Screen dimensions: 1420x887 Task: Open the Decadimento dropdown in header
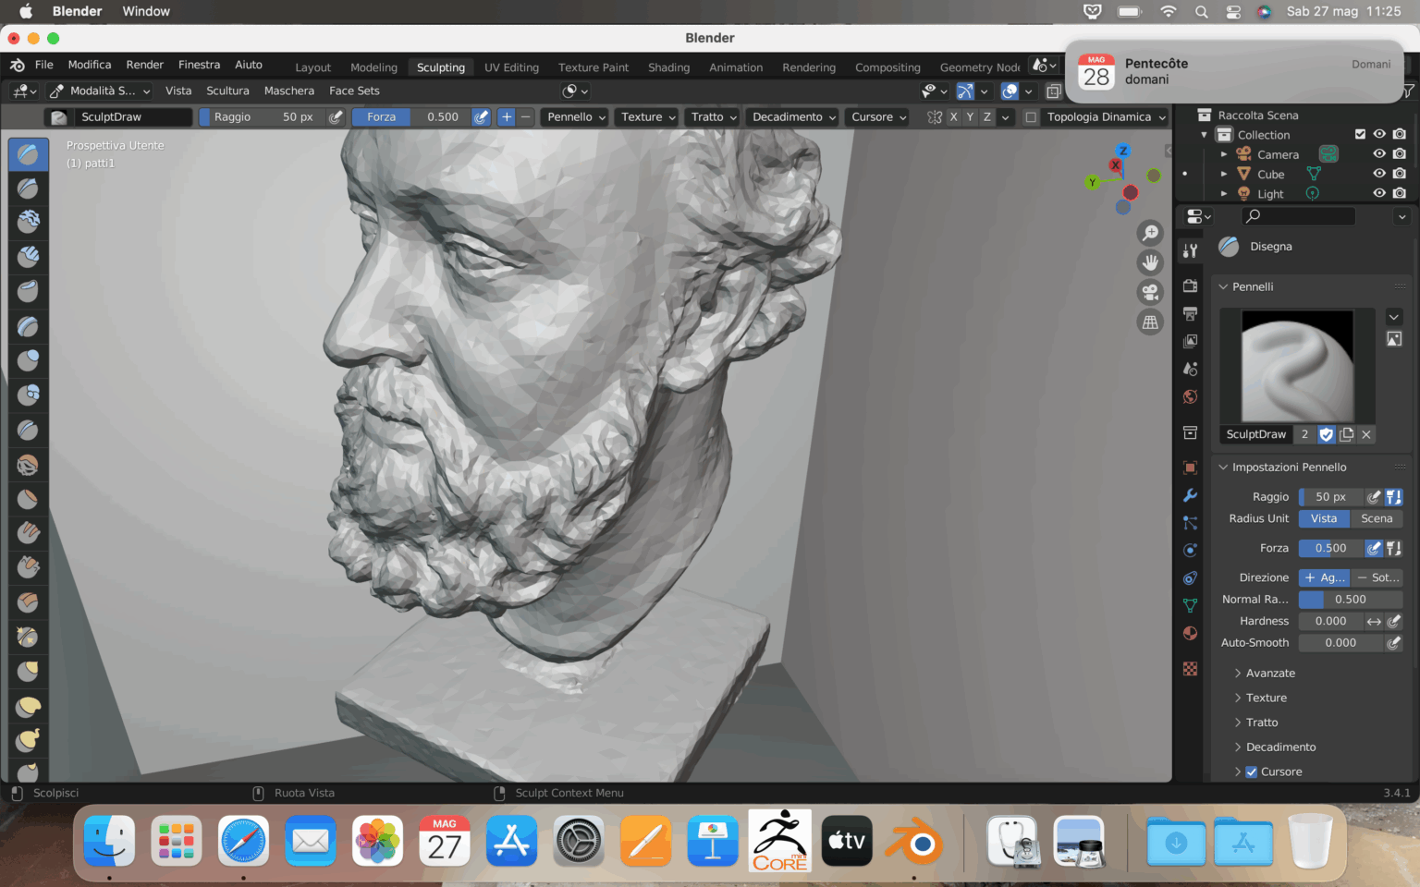(793, 117)
